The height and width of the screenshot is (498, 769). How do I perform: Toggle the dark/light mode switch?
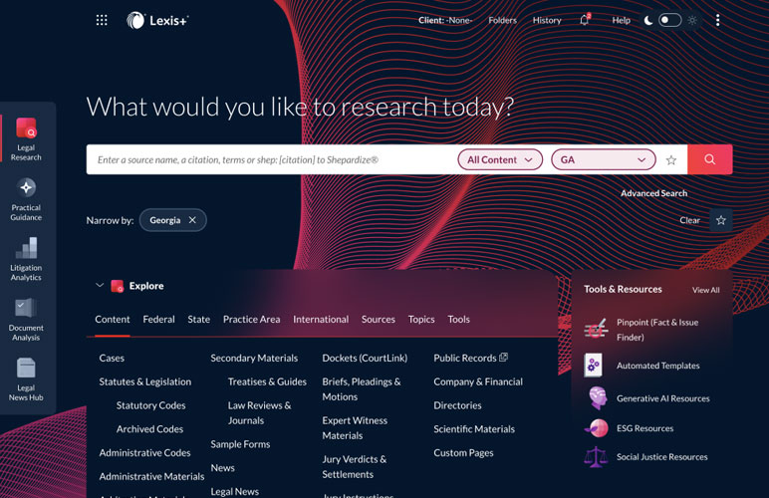(670, 20)
